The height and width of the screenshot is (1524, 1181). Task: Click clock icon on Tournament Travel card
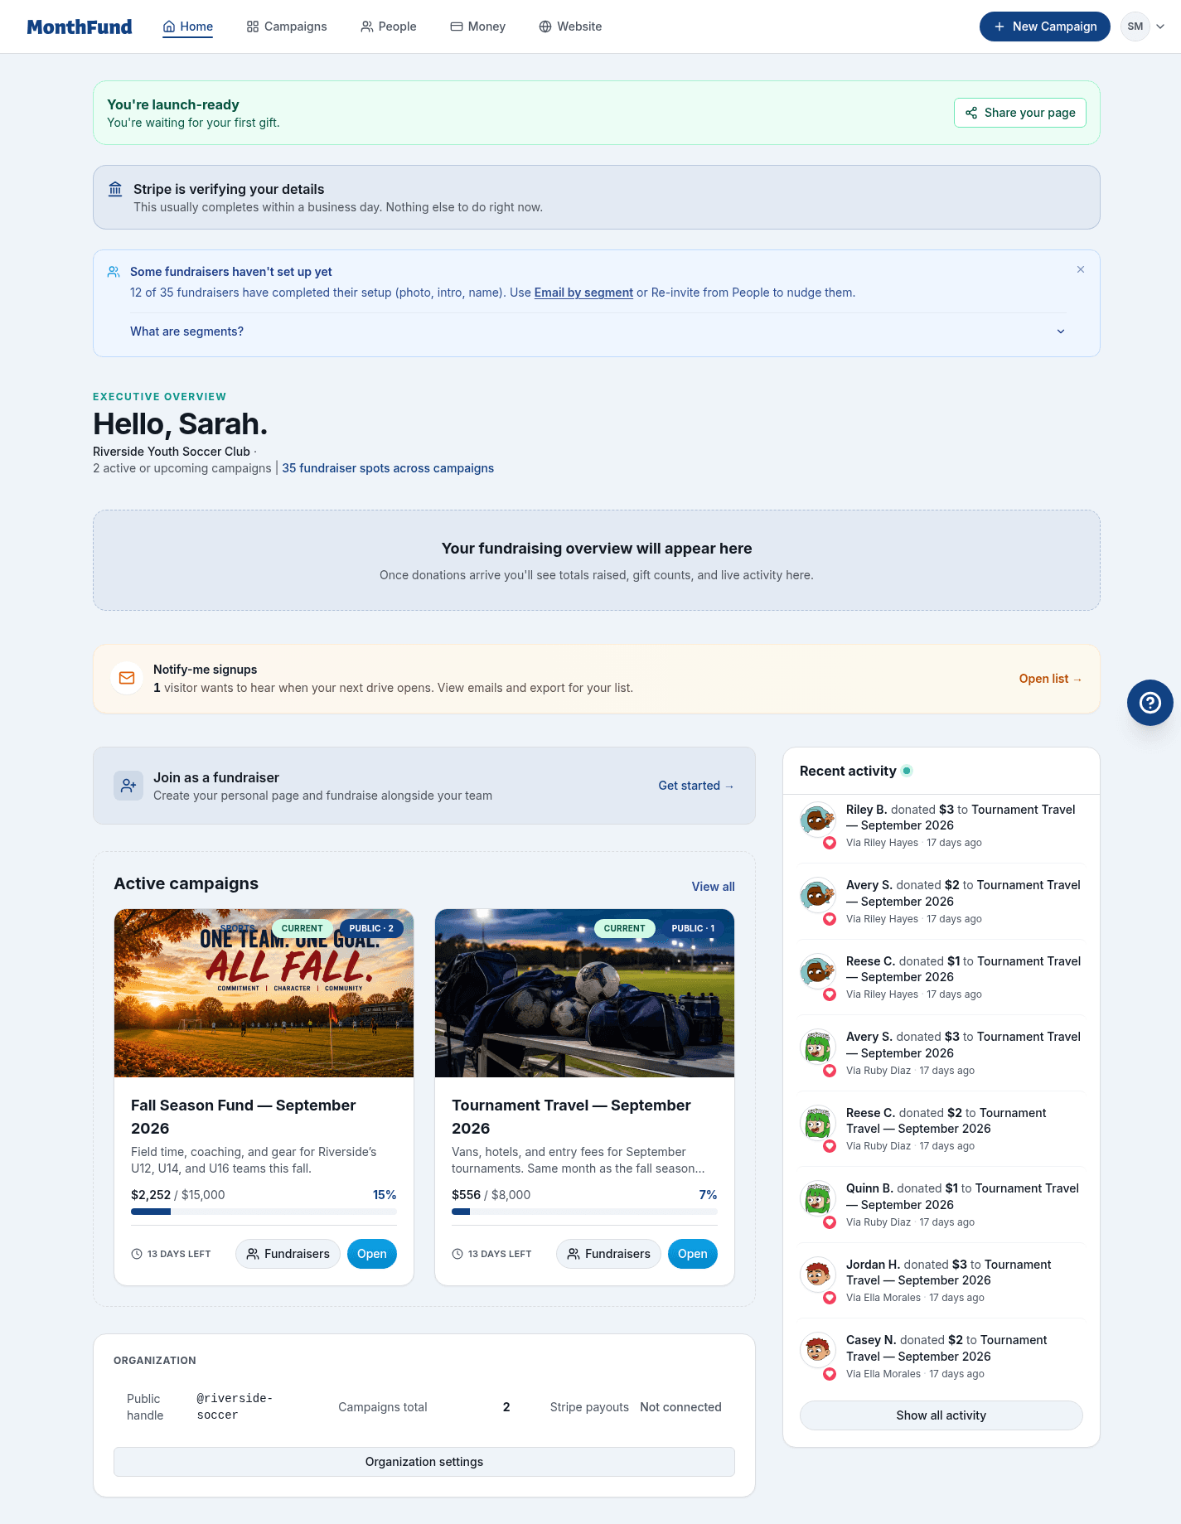tap(457, 1254)
